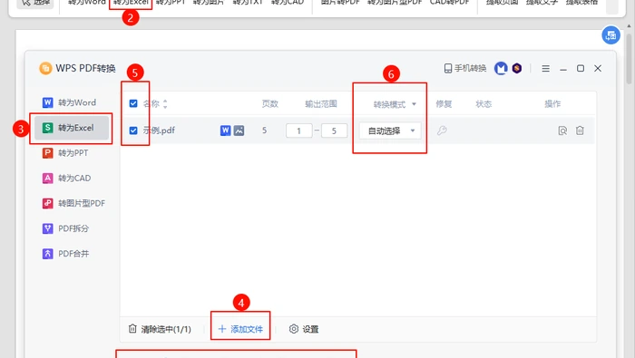The image size is (635, 358).
Task: Open the hamburger menu in WPS PDF转换 window
Action: coord(545,68)
